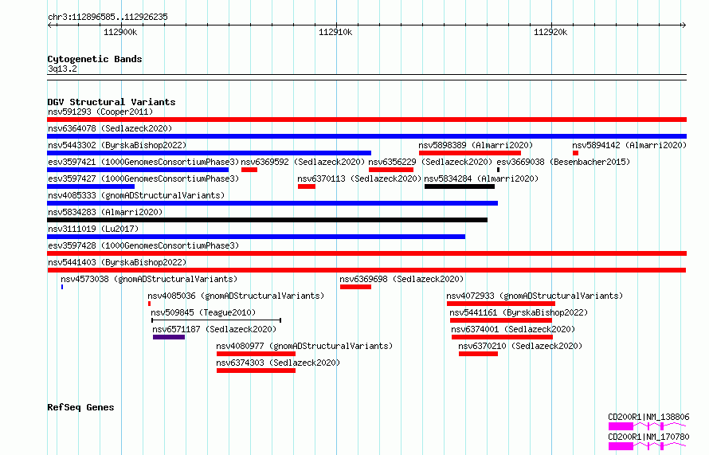
Task: Click the nsv4085333 blue variant bar
Action: point(272,203)
